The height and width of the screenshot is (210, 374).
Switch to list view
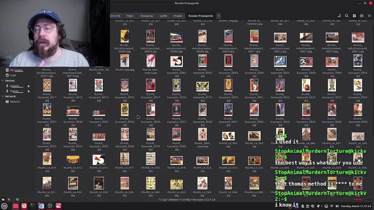point(362,16)
